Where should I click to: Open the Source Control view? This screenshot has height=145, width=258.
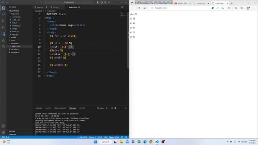(x=3, y=21)
